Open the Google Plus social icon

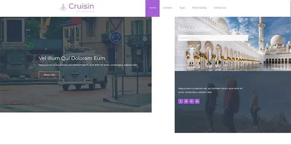point(192,101)
